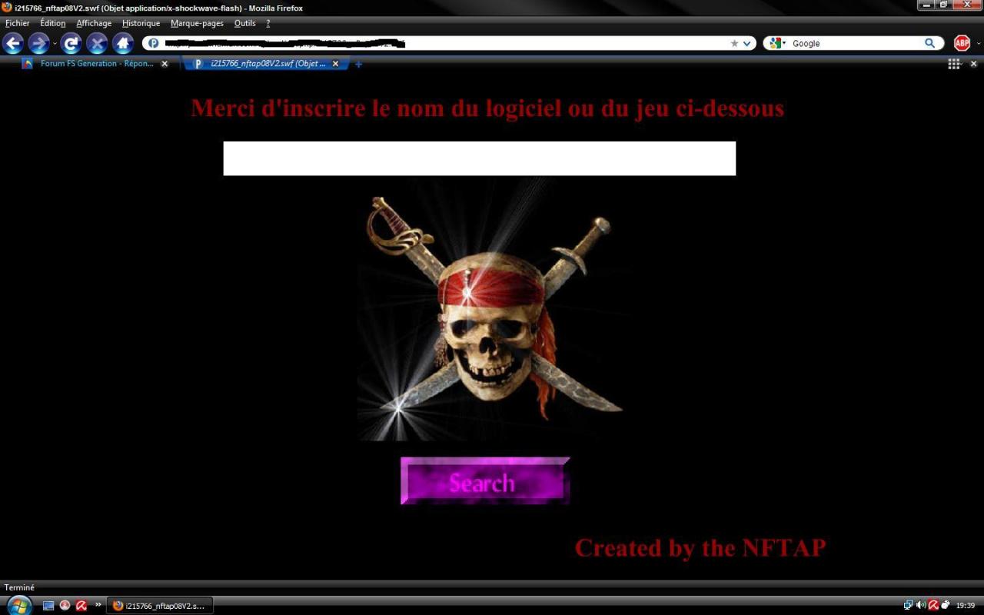Viewport: 984px width, 615px height.
Task: Go back with the Back arrow button
Action: (13, 43)
